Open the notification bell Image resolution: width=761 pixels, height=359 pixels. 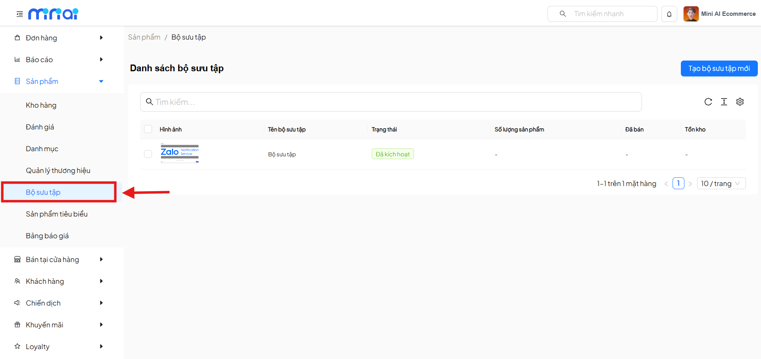point(669,14)
